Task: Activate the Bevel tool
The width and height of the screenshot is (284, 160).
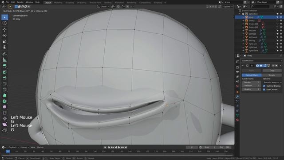Action: pyautogui.click(x=5, y=78)
